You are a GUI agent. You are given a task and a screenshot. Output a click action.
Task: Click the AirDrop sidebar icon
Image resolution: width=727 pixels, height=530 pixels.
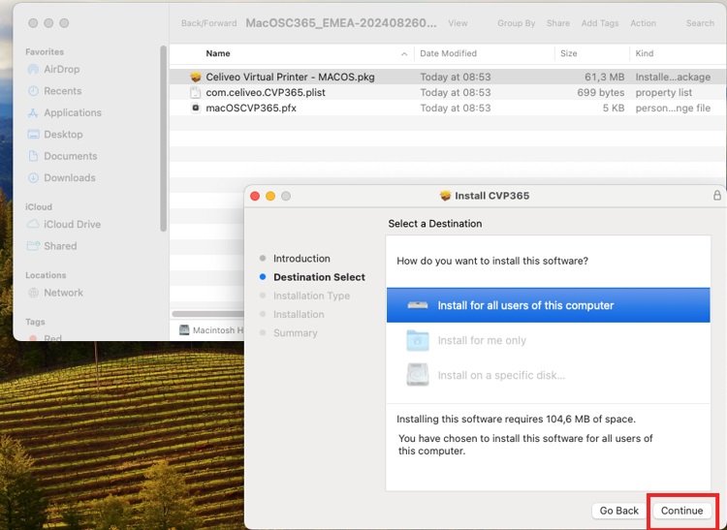(33, 69)
